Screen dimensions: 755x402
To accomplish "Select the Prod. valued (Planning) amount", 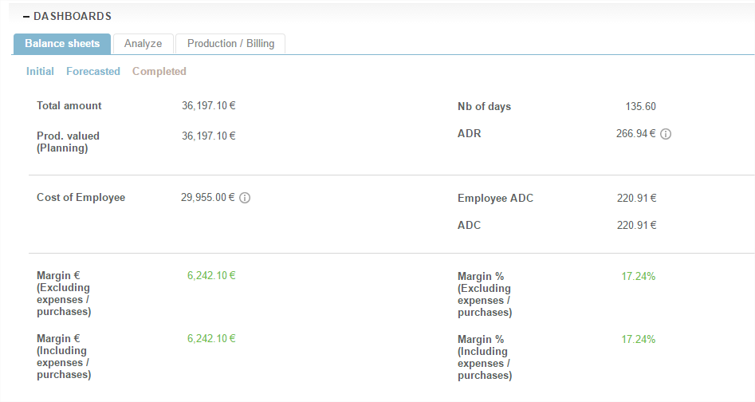I will click(208, 136).
